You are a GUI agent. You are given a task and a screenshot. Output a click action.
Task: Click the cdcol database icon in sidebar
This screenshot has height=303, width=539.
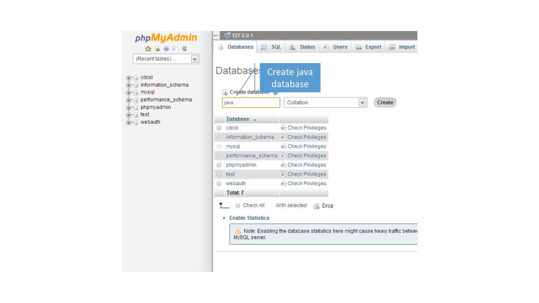click(x=136, y=78)
